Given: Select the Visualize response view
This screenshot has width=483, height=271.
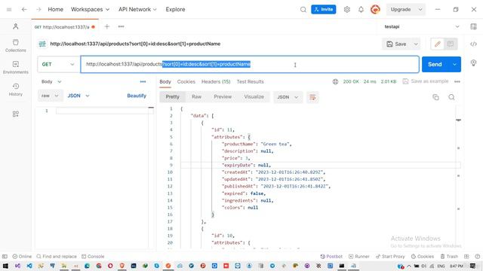Looking at the screenshot, I should (x=254, y=97).
